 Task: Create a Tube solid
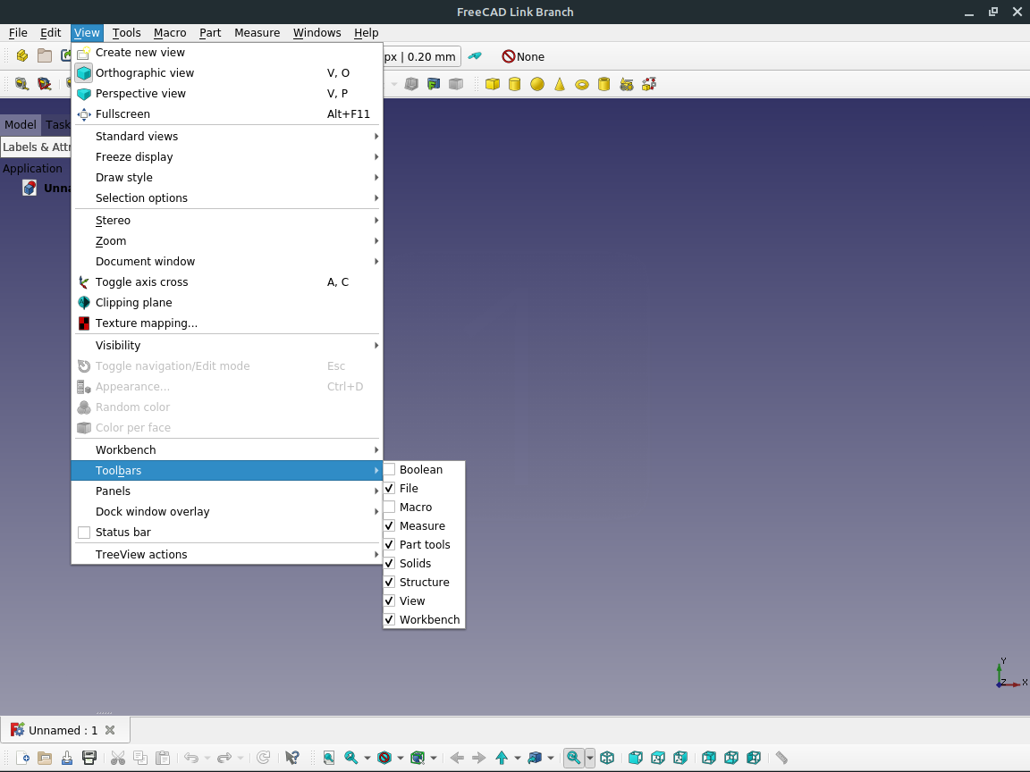point(603,84)
